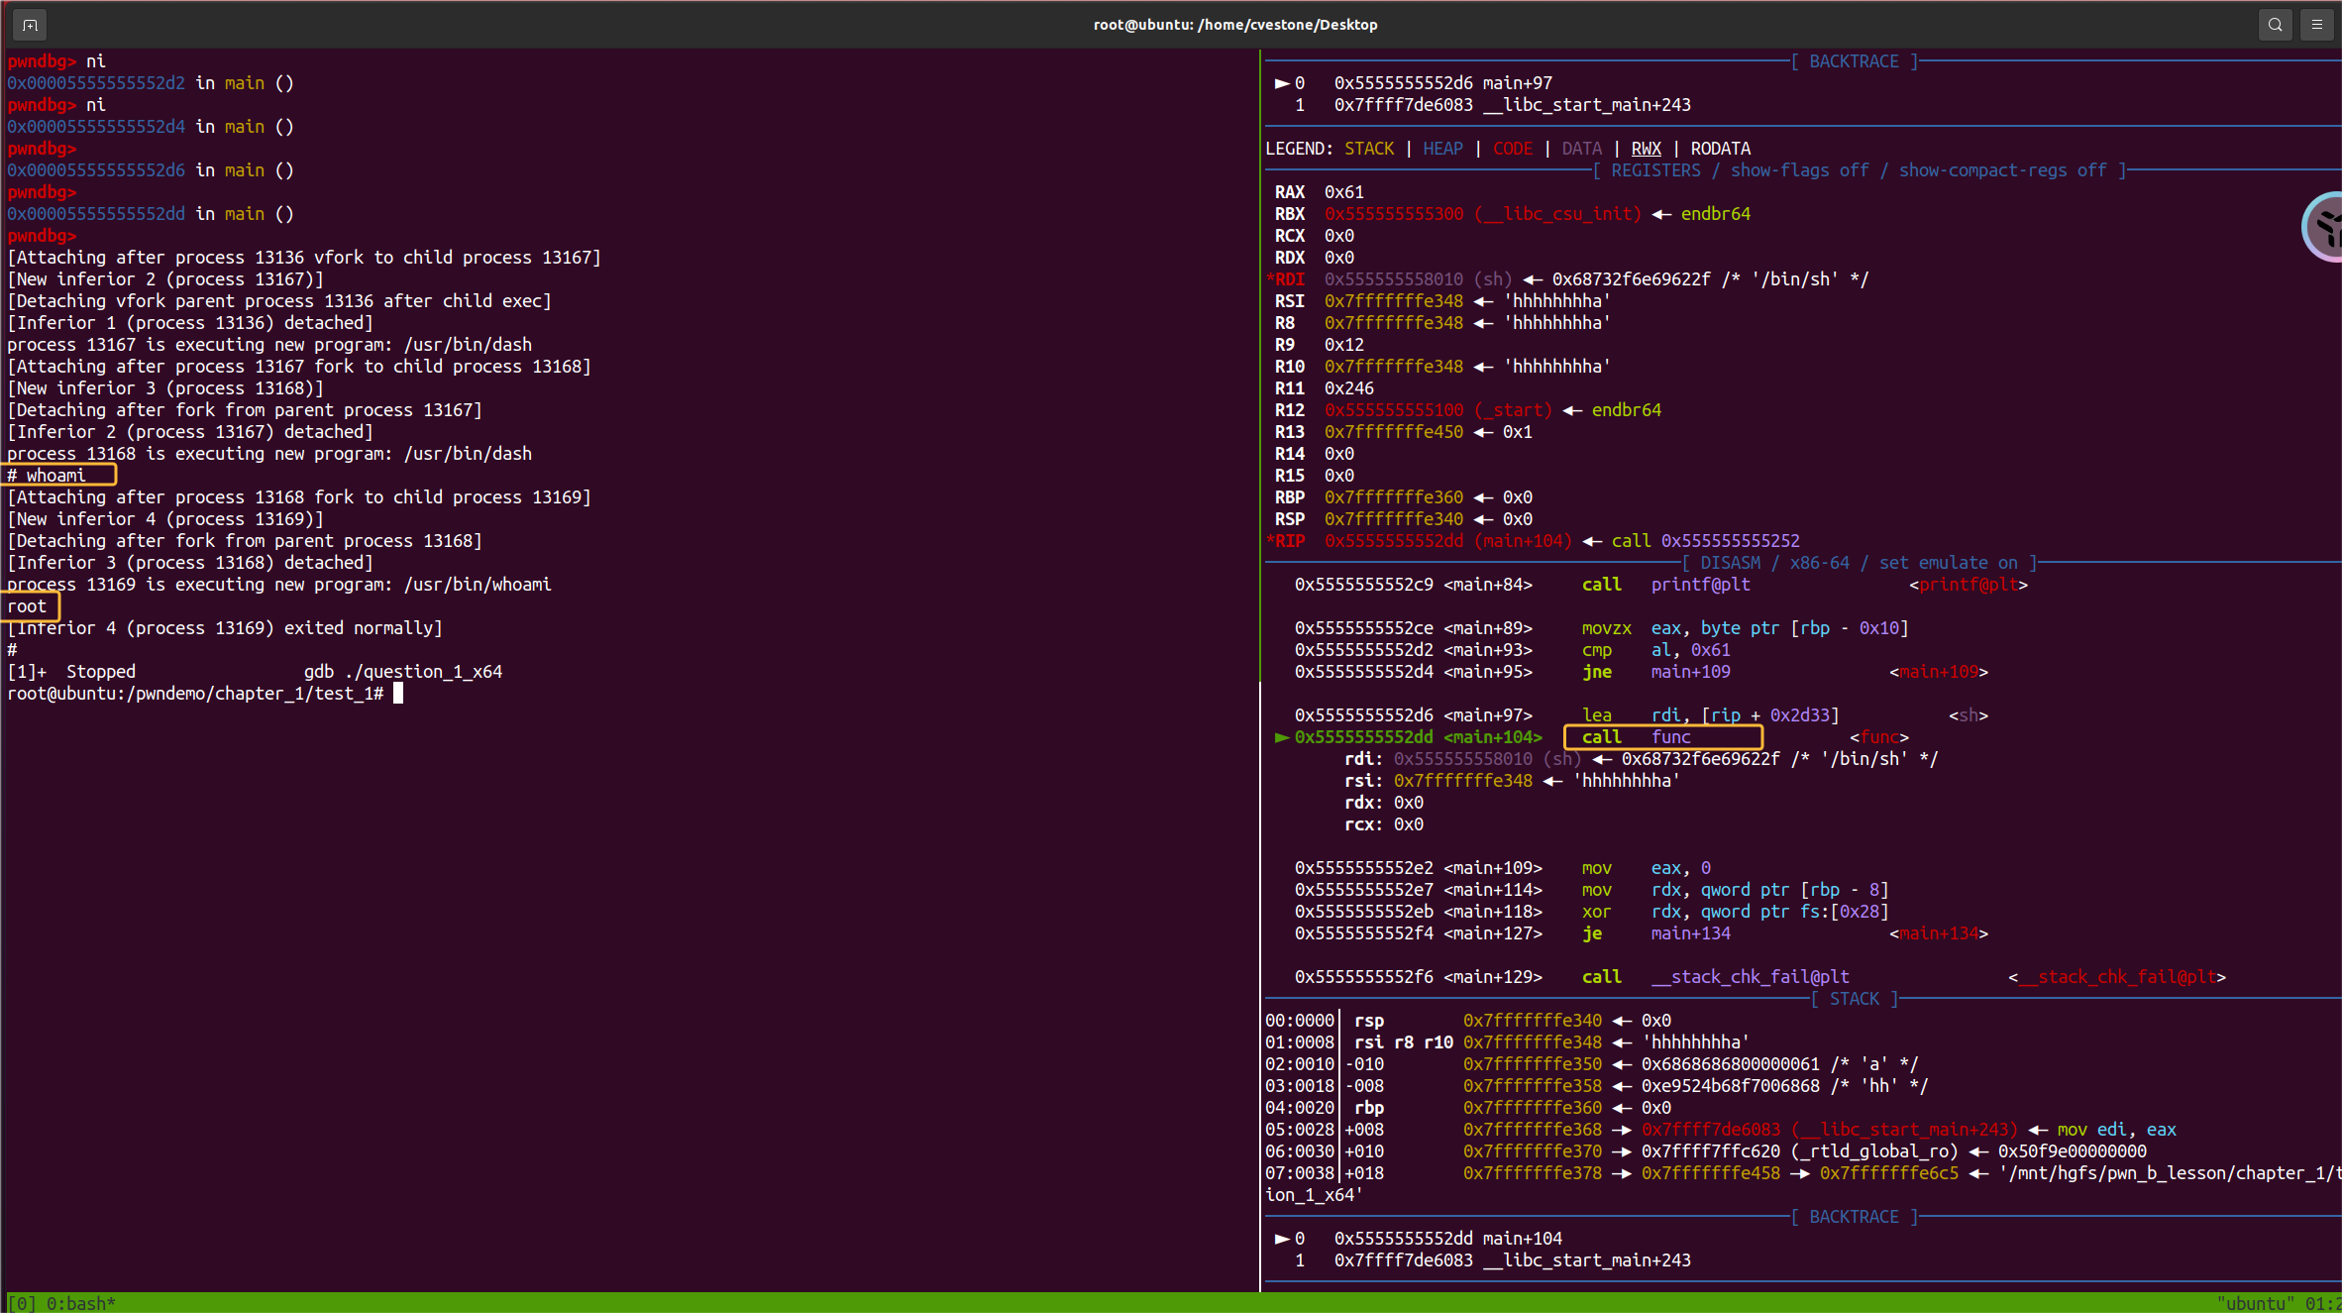Click 'jne main+109' disassembly line

tap(1641, 672)
